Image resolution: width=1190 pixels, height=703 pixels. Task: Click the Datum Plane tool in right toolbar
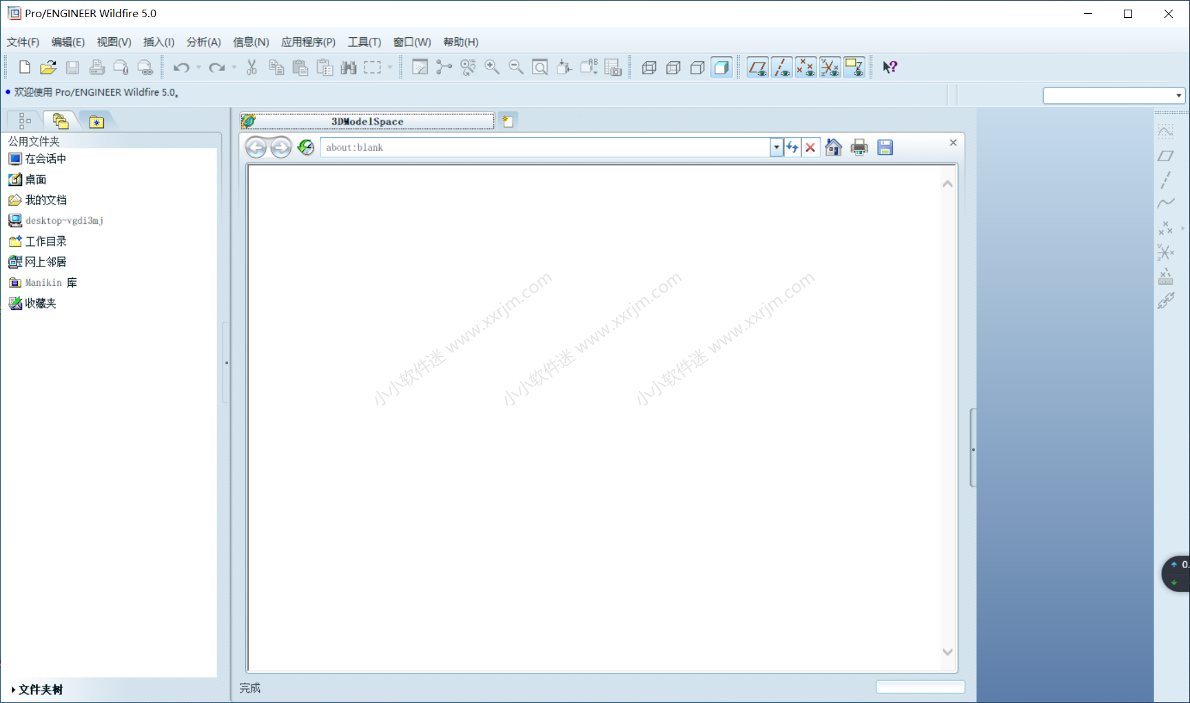point(1165,156)
